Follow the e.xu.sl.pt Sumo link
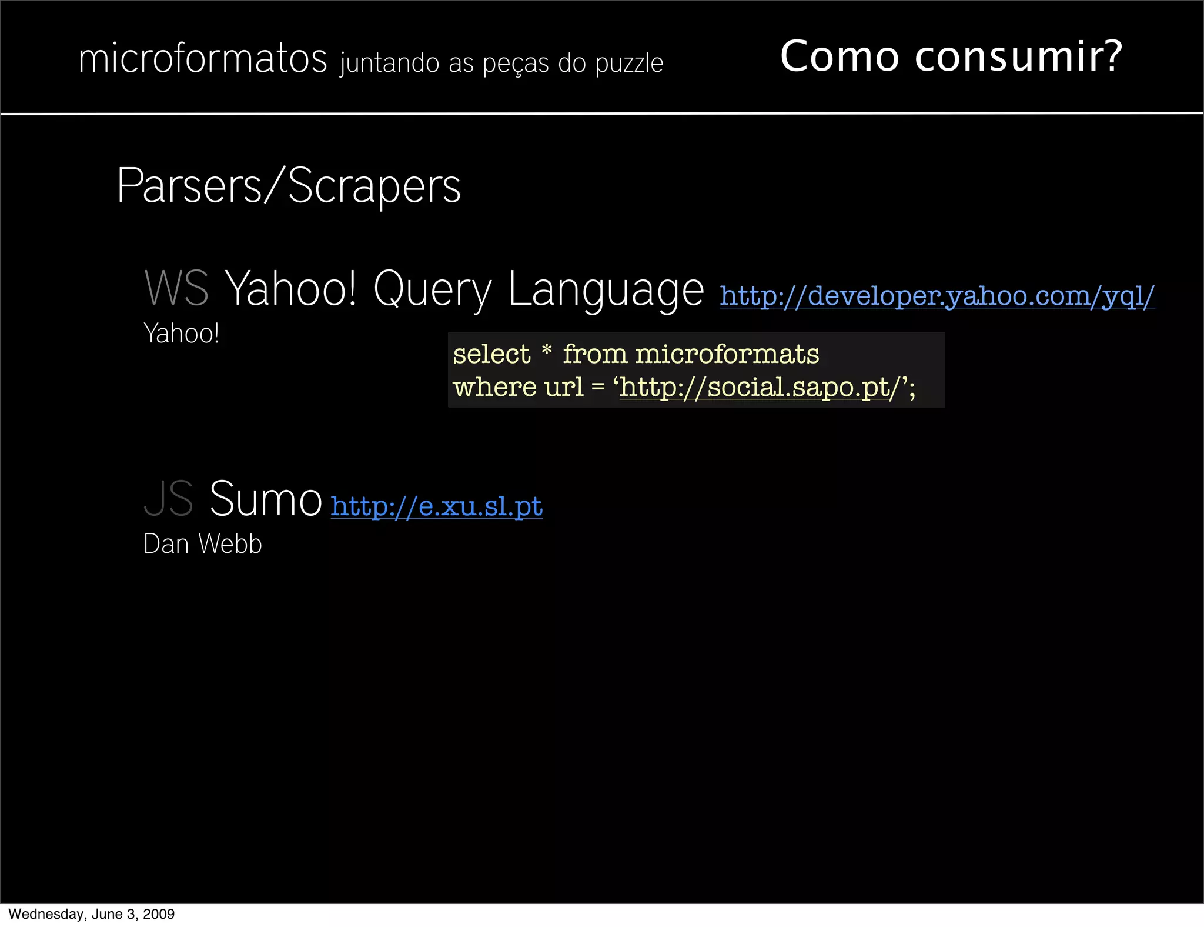Viewport: 1204px width, 927px height. point(436,506)
